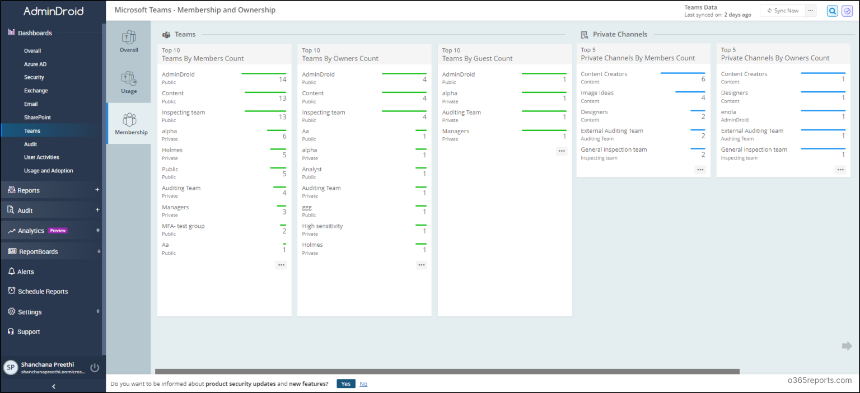Select Image Ideas private channel

(643, 96)
